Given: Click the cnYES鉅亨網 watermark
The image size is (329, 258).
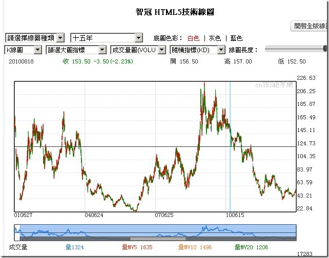Looking at the screenshot, I should click(x=274, y=87).
